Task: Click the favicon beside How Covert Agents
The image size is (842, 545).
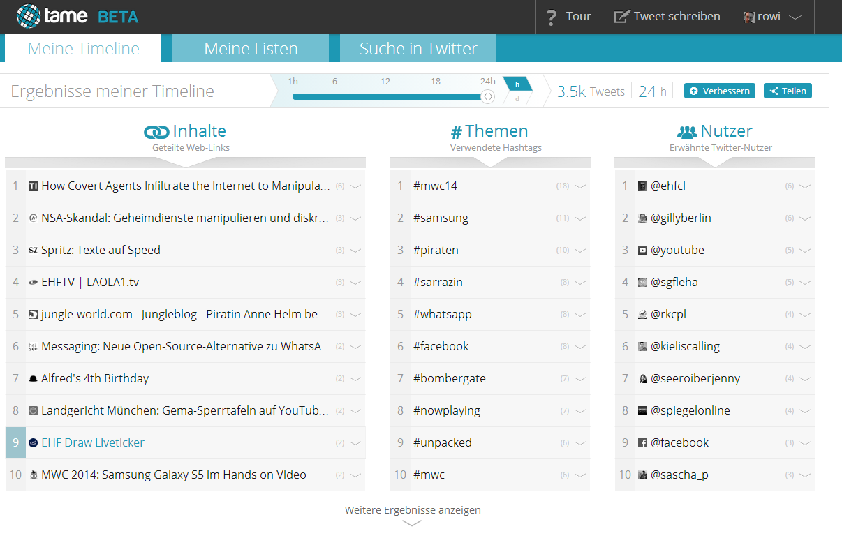Action: (x=33, y=186)
